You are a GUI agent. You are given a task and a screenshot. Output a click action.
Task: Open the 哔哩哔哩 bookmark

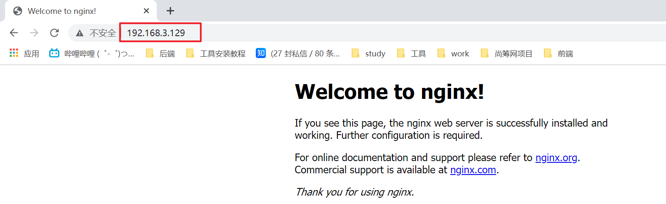pos(92,53)
